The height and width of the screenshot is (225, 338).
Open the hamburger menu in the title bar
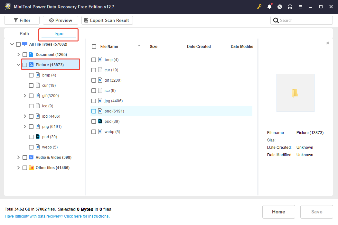coord(300,6)
